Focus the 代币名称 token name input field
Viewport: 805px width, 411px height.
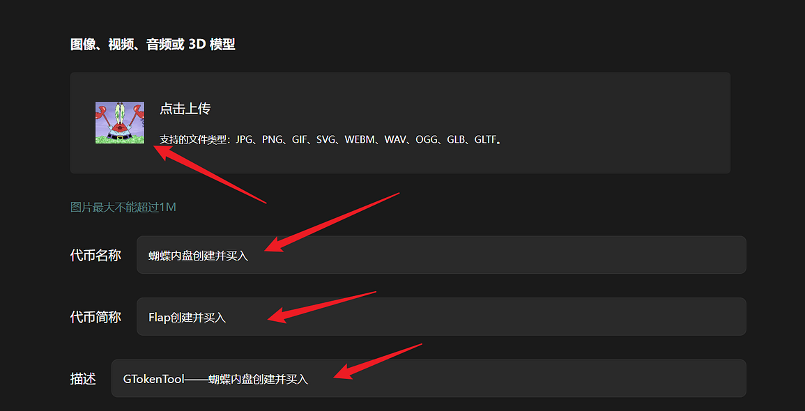(441, 255)
